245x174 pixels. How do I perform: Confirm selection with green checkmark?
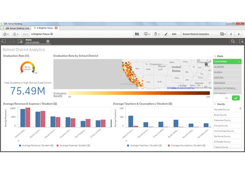pyautogui.click(x=236, y=98)
